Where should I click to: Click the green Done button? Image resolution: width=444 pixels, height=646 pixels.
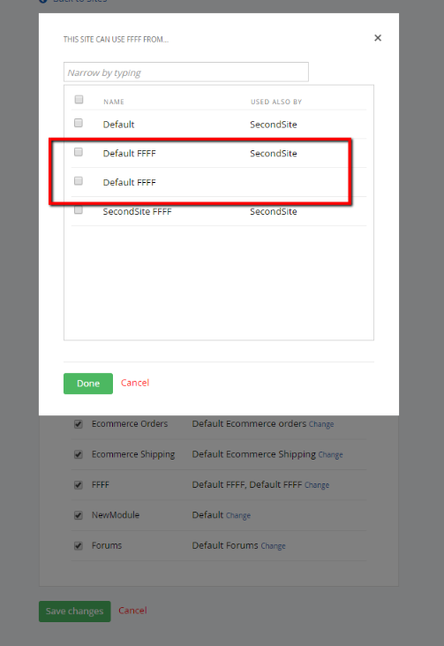click(x=88, y=384)
